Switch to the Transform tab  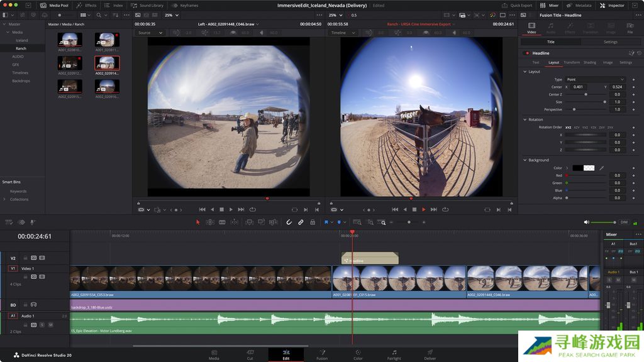pyautogui.click(x=572, y=62)
